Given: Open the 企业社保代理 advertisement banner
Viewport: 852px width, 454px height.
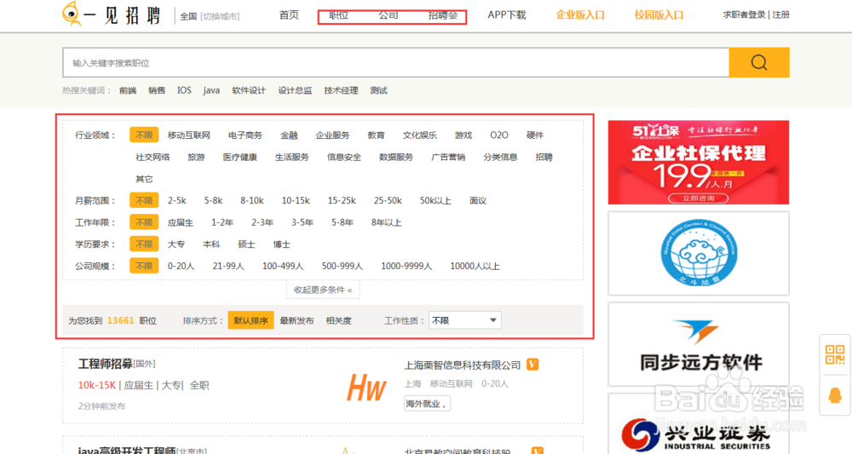Looking at the screenshot, I should pos(699,163).
